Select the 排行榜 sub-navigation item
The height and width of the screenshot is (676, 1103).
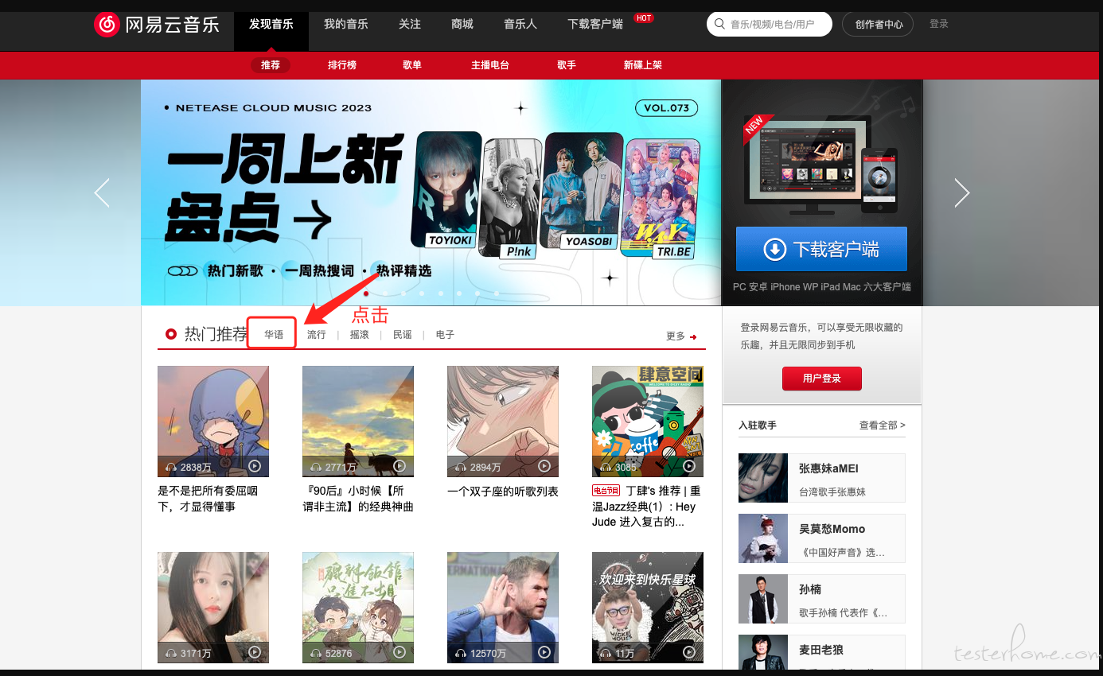(x=342, y=65)
